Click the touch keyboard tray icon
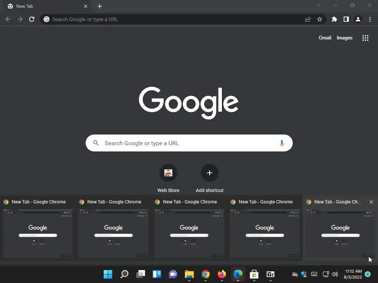 (x=314, y=274)
